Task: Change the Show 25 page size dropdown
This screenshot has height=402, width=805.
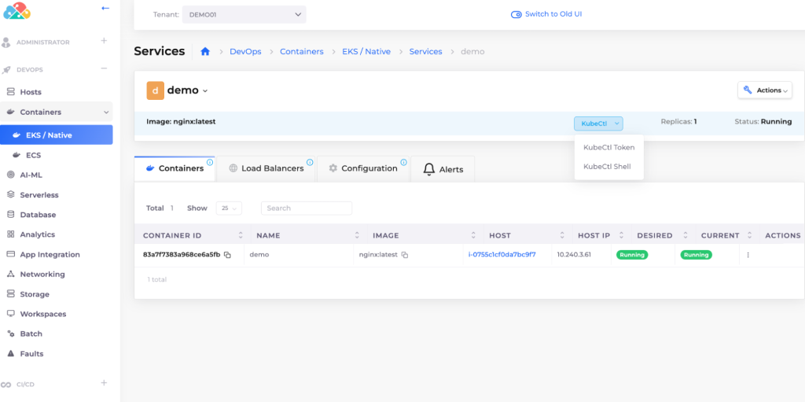Action: coord(230,208)
